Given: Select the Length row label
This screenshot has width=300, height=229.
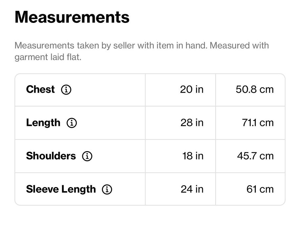Looking at the screenshot, I should point(43,123).
